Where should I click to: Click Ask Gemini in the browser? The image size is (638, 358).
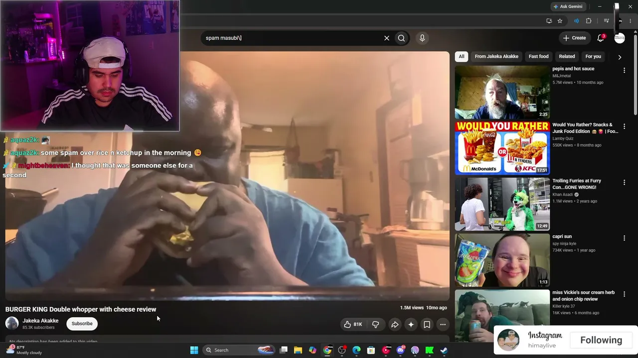point(568,6)
